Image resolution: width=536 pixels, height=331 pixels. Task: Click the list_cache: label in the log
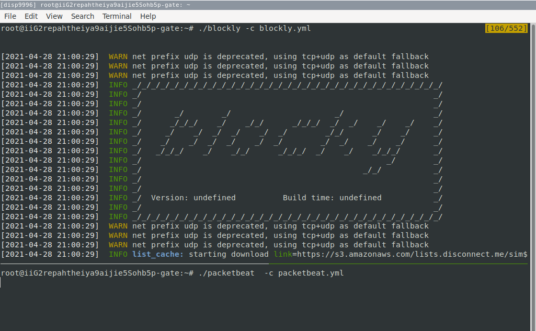[x=158, y=254]
